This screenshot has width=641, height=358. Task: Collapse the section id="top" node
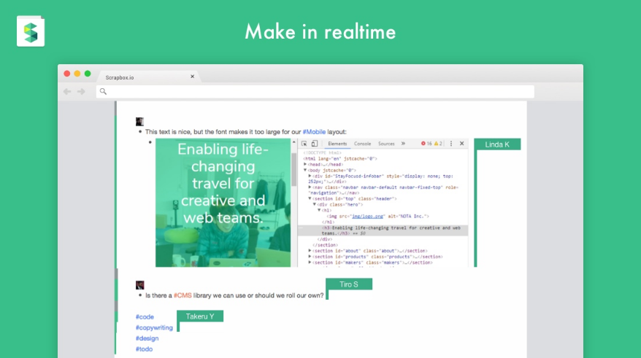(310, 198)
